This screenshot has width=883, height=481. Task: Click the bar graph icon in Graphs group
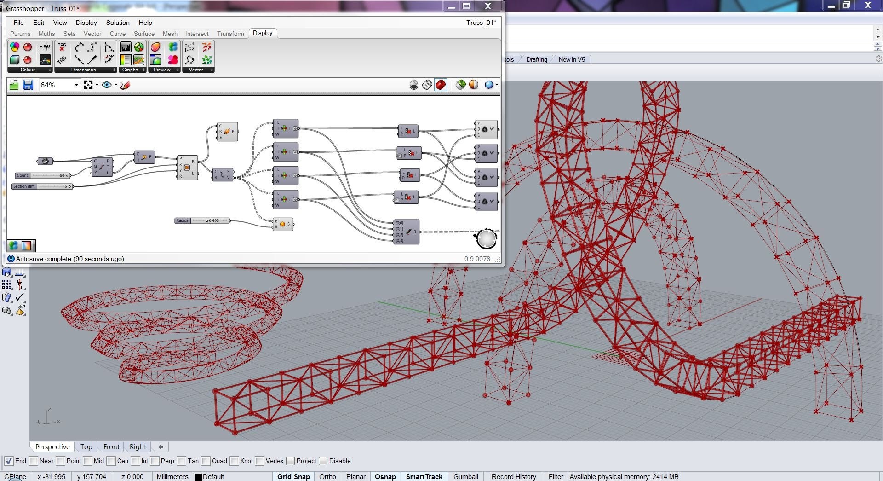pyautogui.click(x=126, y=47)
